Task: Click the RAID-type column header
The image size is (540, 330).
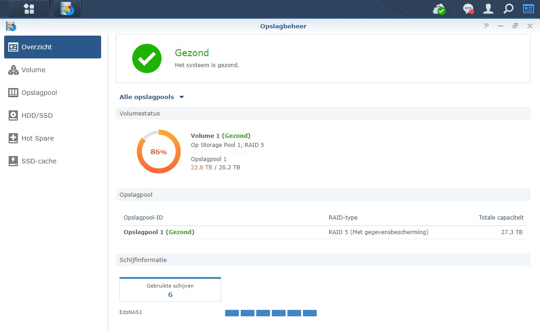Action: 343,218
